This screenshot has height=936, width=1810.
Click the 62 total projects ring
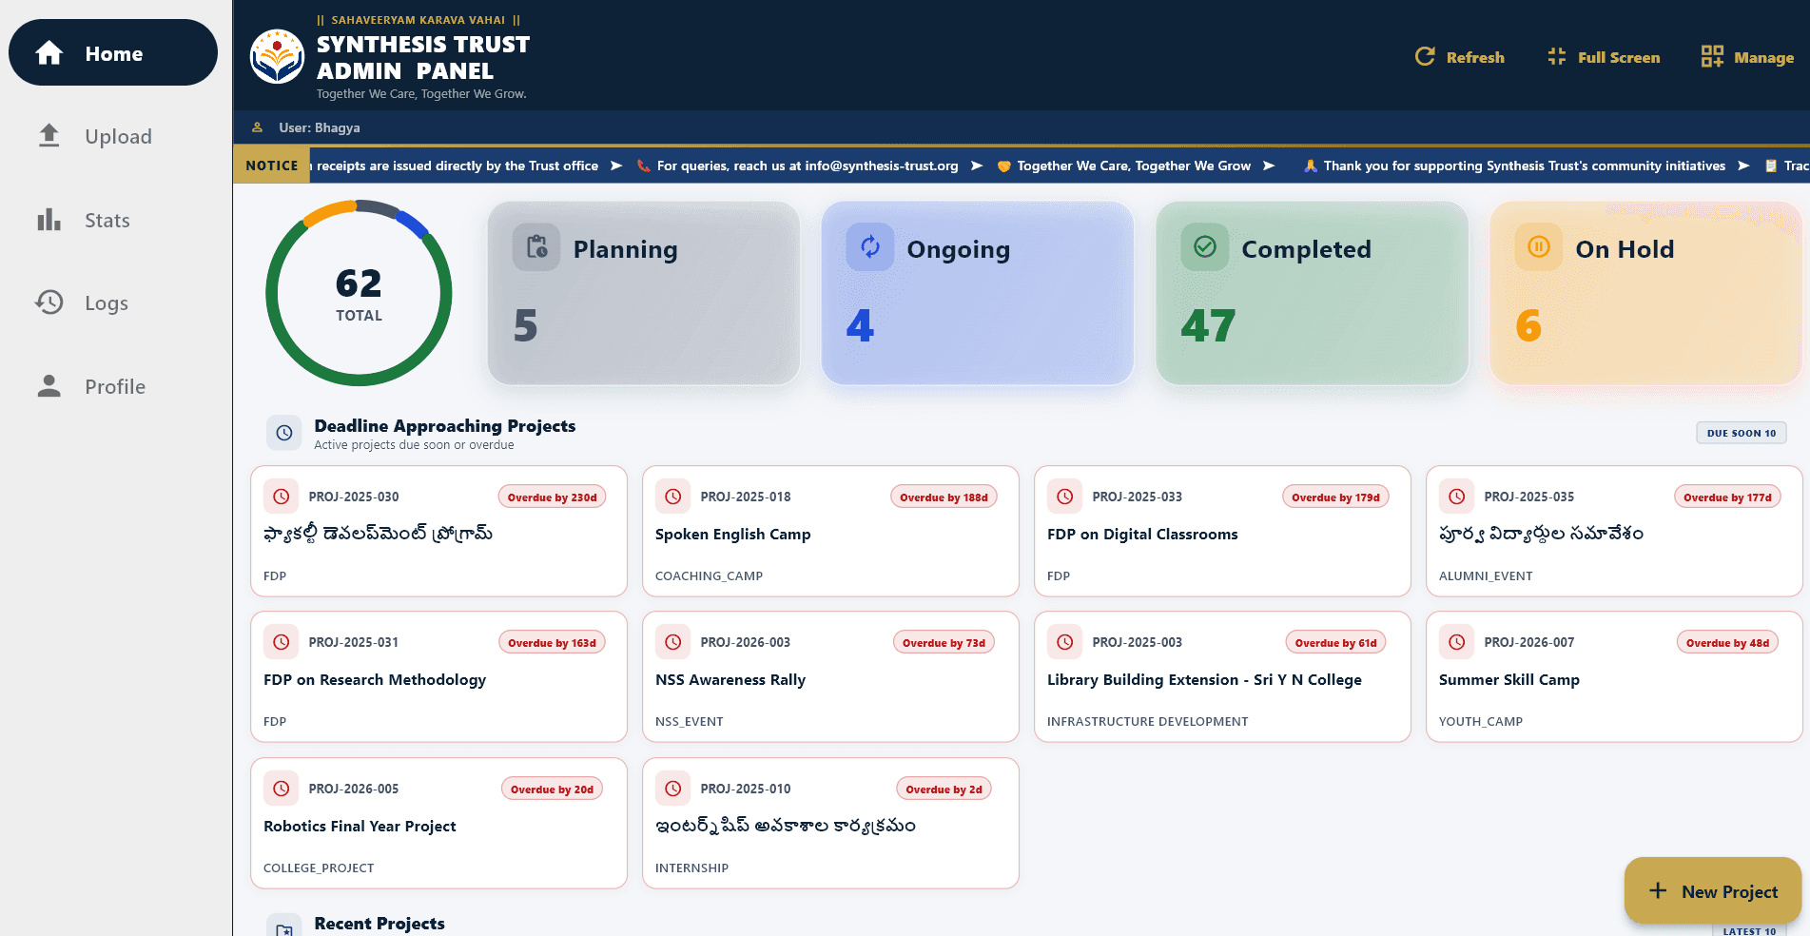pyautogui.click(x=359, y=293)
